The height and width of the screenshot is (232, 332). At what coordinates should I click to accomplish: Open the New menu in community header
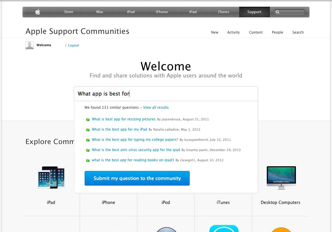[x=215, y=32]
